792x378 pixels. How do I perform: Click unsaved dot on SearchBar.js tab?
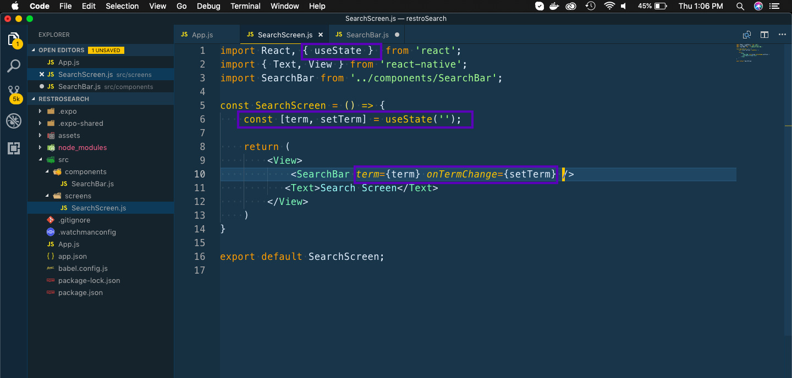397,35
